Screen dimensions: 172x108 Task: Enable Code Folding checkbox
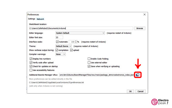89,59
